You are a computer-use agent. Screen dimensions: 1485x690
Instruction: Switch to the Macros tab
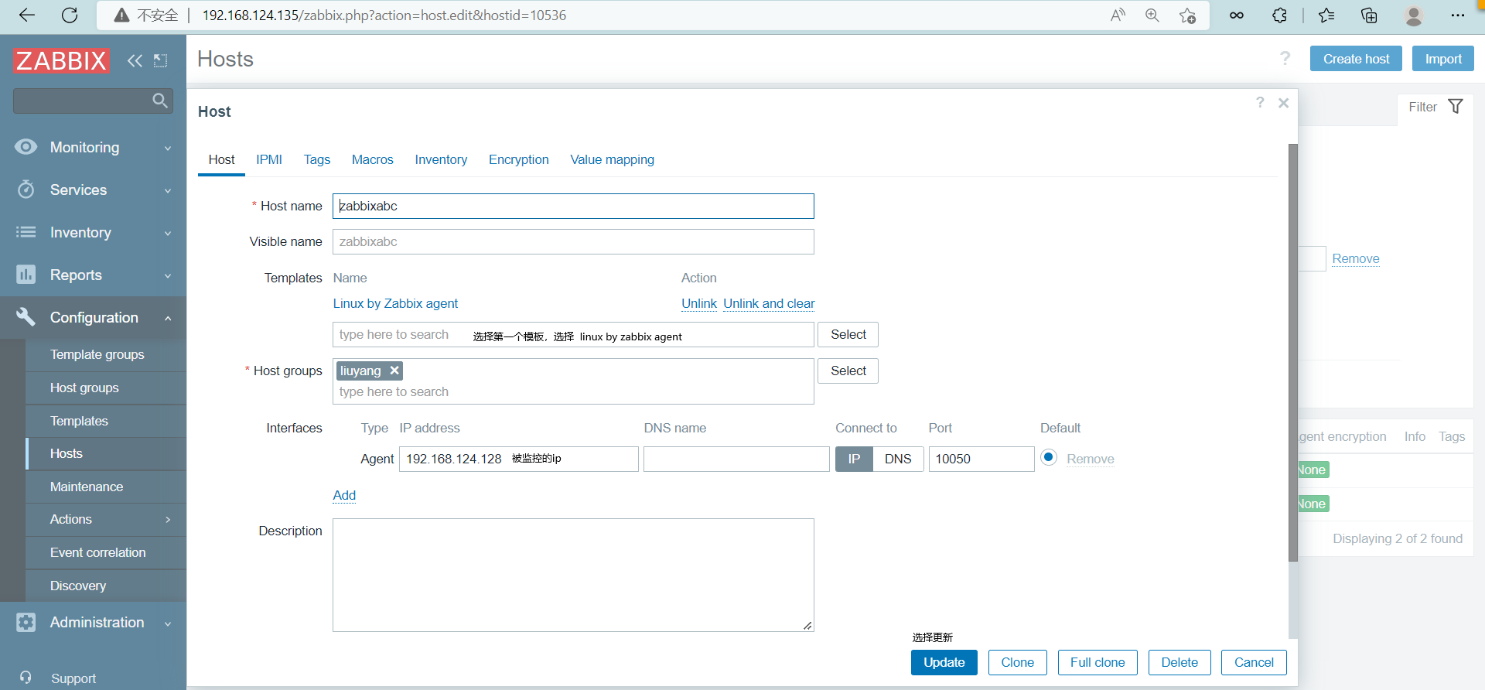click(x=373, y=159)
